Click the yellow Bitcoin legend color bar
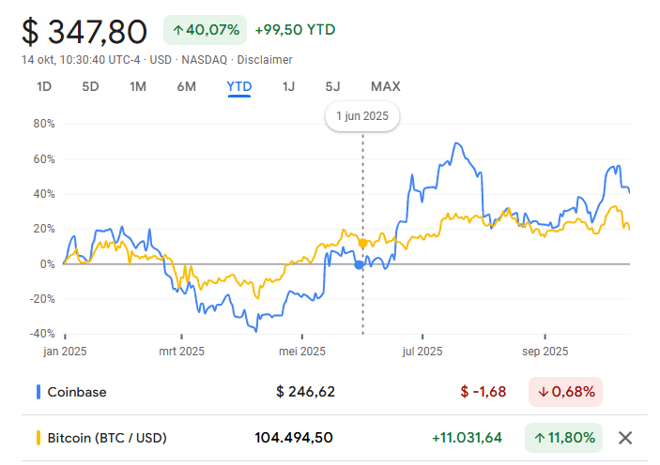The height and width of the screenshot is (465, 660). point(38,438)
